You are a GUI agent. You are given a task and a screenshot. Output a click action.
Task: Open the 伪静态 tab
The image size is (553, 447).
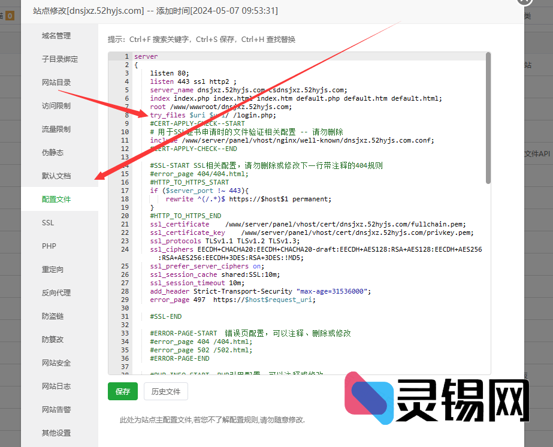pyautogui.click(x=53, y=152)
